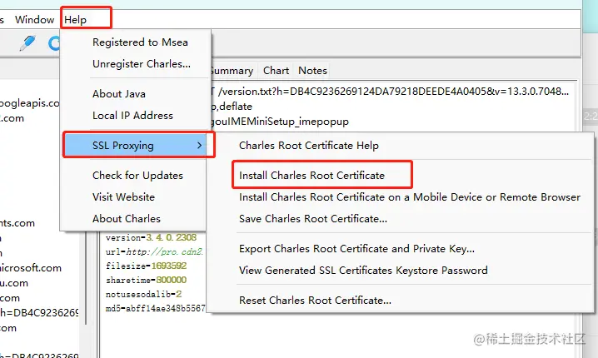The width and height of the screenshot is (598, 358).
Task: Choose Save Charles Root Certificate...
Action: [x=313, y=219]
